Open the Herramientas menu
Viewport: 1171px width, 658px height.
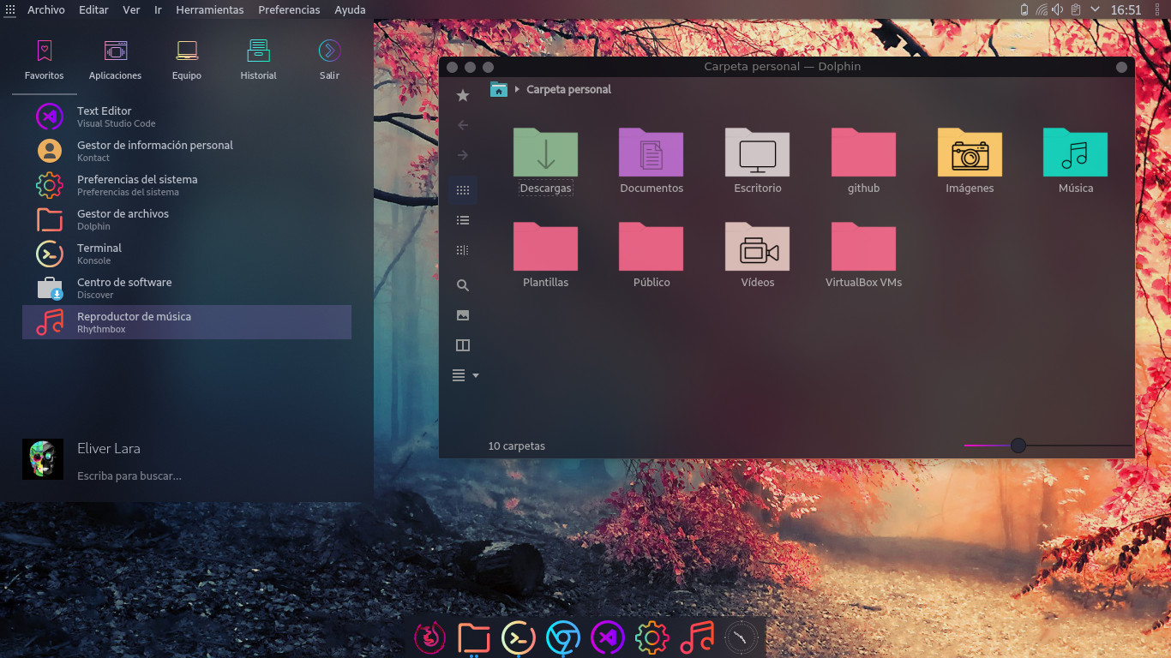[x=209, y=9]
